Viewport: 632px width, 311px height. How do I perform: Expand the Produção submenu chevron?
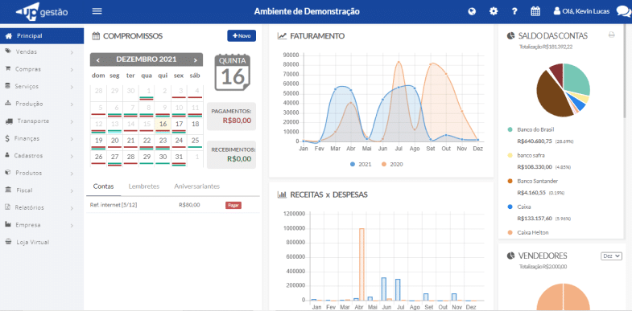pos(72,104)
